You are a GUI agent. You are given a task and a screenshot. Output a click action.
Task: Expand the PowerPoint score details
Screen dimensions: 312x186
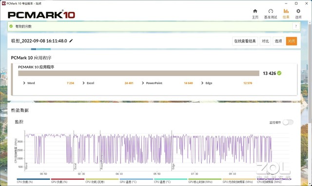tap(143, 83)
